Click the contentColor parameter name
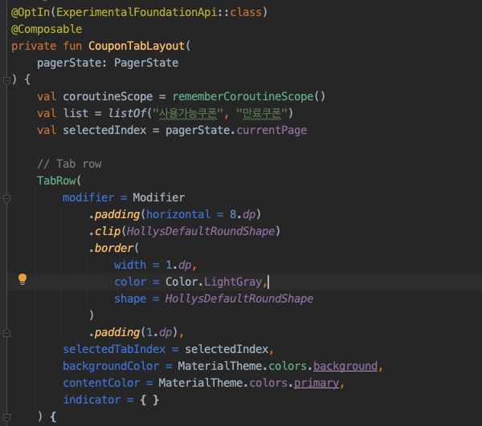The height and width of the screenshot is (426, 482). tap(101, 383)
